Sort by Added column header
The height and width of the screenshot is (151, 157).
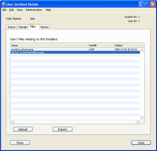click(x=126, y=45)
